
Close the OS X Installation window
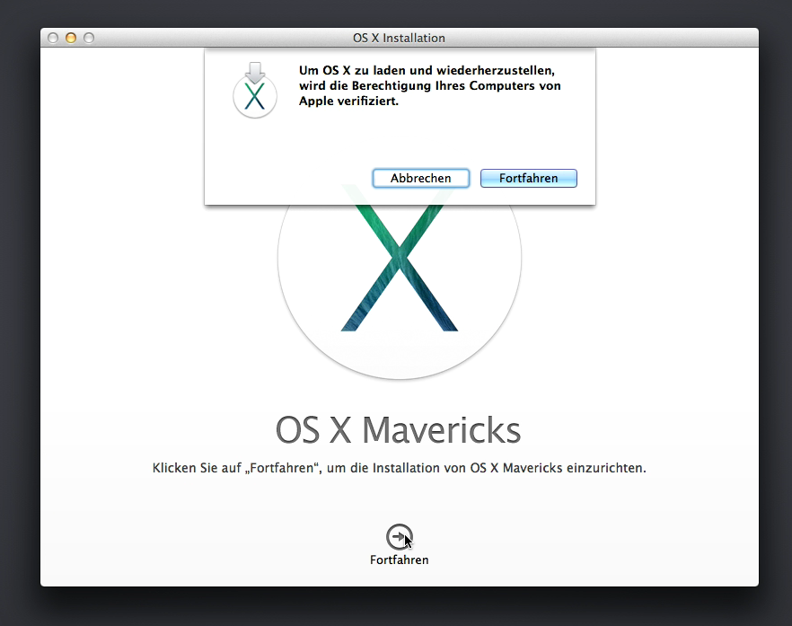tap(53, 38)
